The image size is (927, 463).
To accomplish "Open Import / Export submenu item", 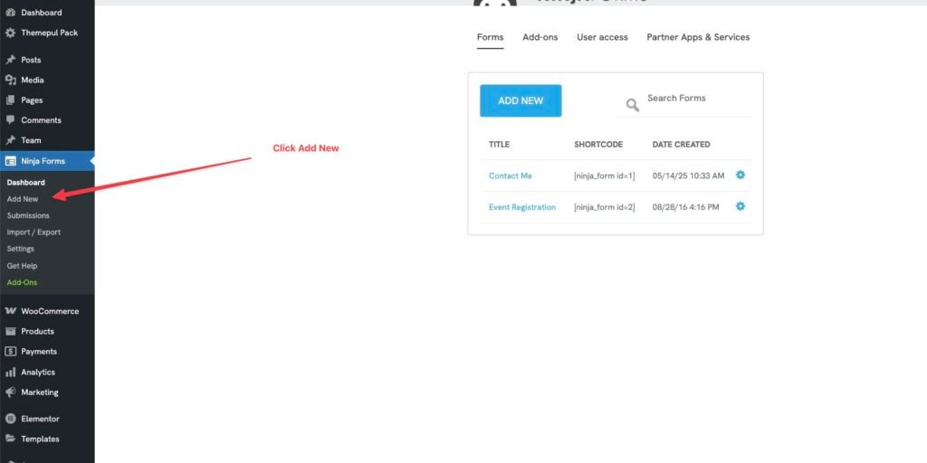I will [33, 232].
